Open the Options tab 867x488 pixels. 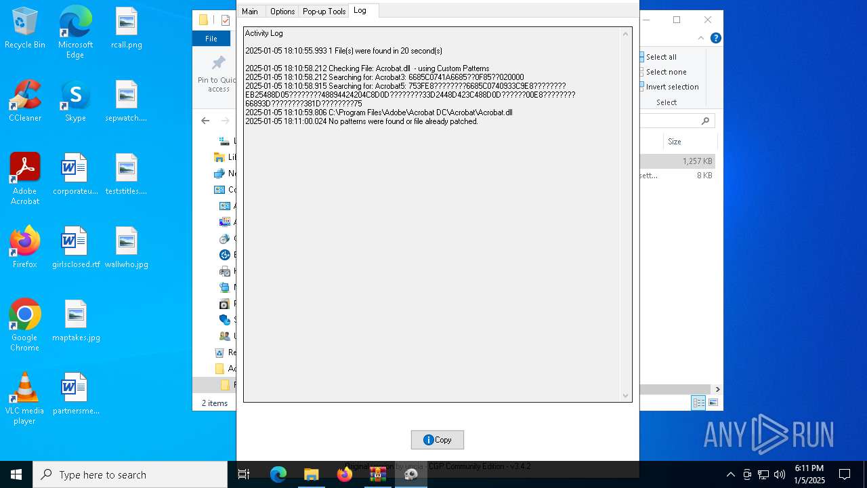282,11
